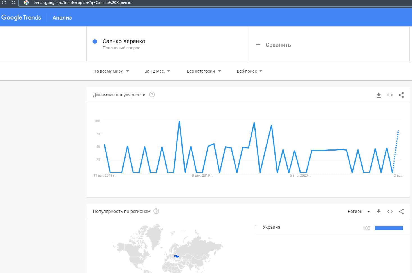
Task: Go to the Анализ section
Action: [x=62, y=18]
